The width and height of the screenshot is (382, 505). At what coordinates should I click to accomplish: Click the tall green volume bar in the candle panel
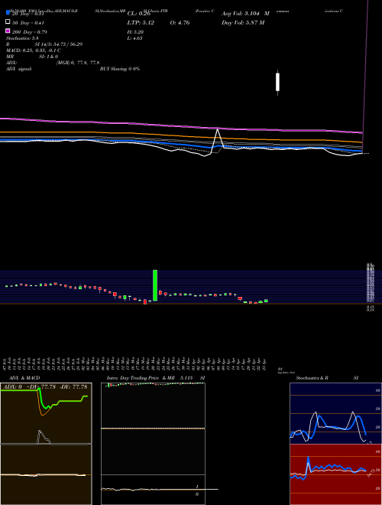pyautogui.click(x=155, y=285)
